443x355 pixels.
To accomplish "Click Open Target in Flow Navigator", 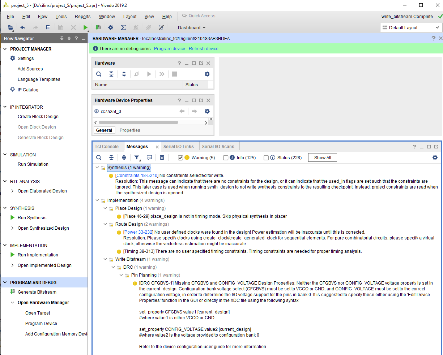I will (x=38, y=313).
